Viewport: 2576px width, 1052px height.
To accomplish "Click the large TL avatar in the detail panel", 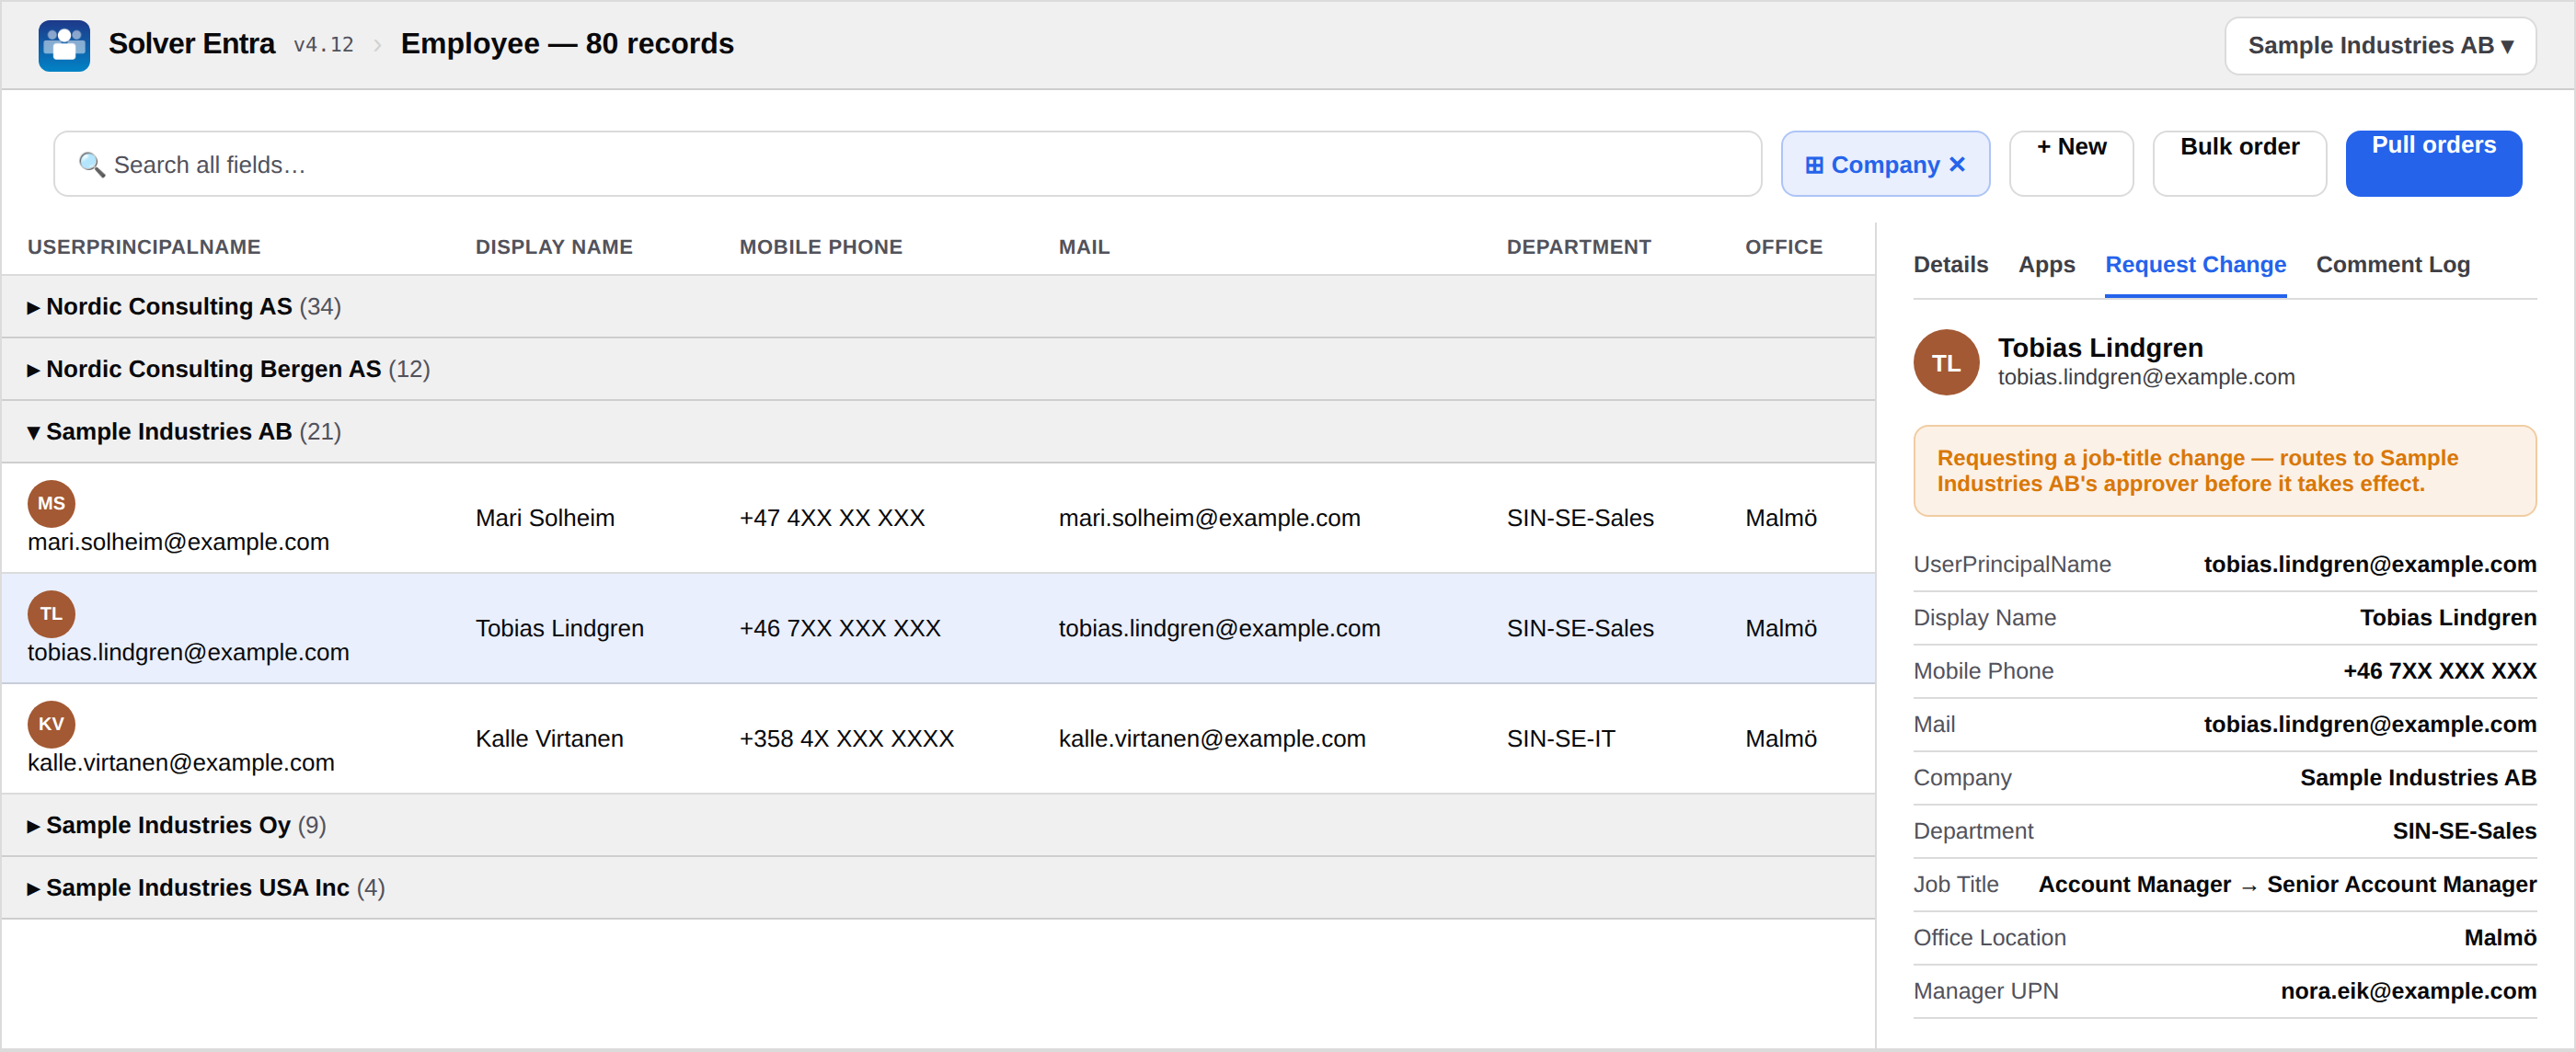I will pyautogui.click(x=1945, y=362).
